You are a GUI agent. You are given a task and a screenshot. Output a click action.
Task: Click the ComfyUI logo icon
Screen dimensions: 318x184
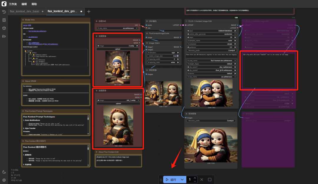4,4
